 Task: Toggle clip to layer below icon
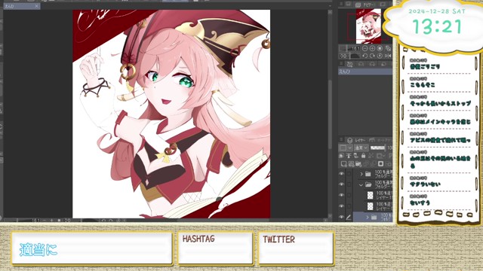[x=342, y=156]
